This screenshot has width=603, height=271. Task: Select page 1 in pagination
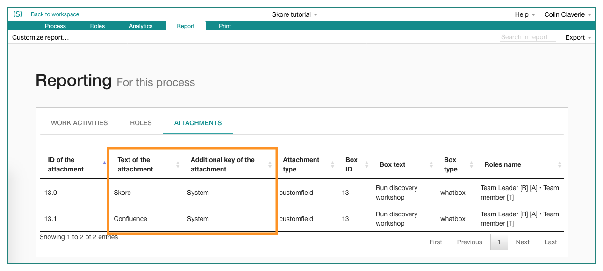click(x=499, y=242)
